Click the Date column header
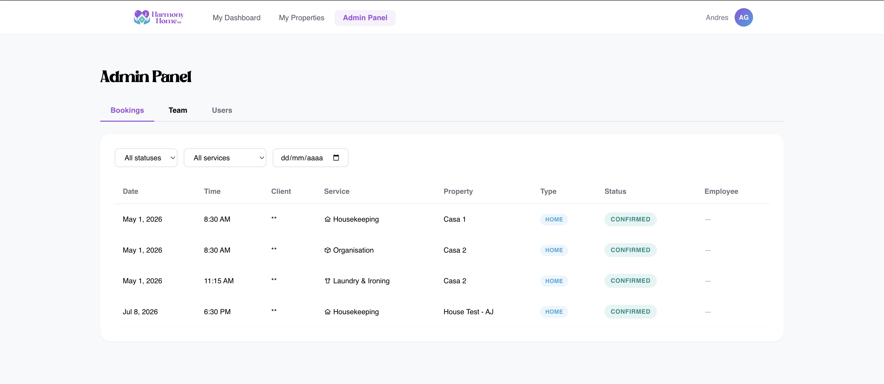 130,191
